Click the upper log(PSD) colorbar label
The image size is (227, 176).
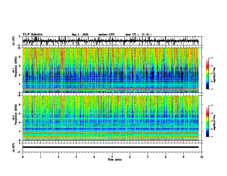point(214,75)
